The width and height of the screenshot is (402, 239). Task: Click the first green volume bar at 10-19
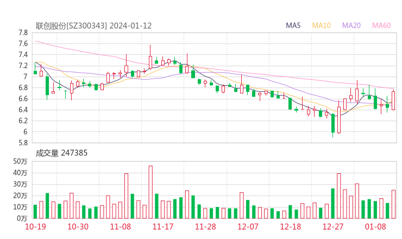[35, 211]
